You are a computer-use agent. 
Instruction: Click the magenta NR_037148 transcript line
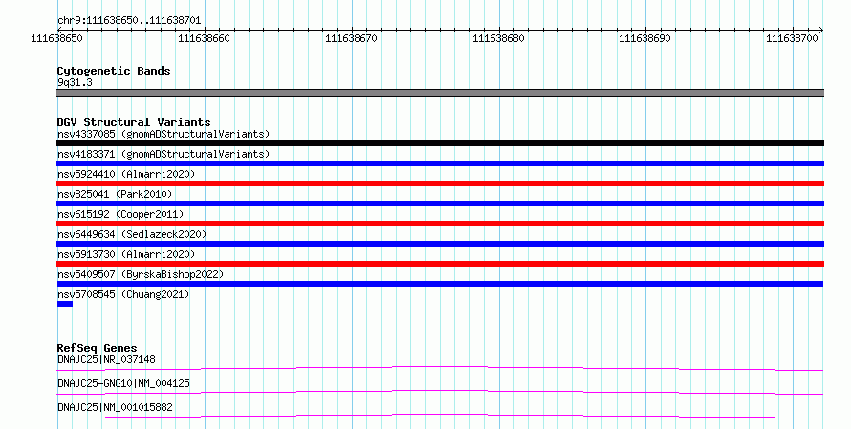(440, 368)
